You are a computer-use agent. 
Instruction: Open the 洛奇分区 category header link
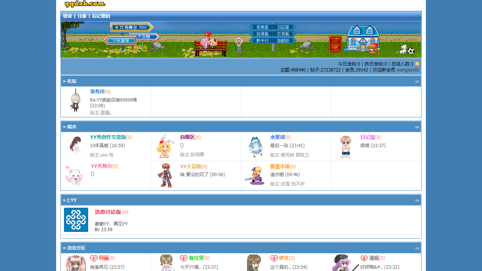point(76,248)
